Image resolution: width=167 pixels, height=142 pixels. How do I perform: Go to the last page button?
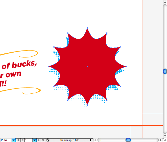click(43, 140)
